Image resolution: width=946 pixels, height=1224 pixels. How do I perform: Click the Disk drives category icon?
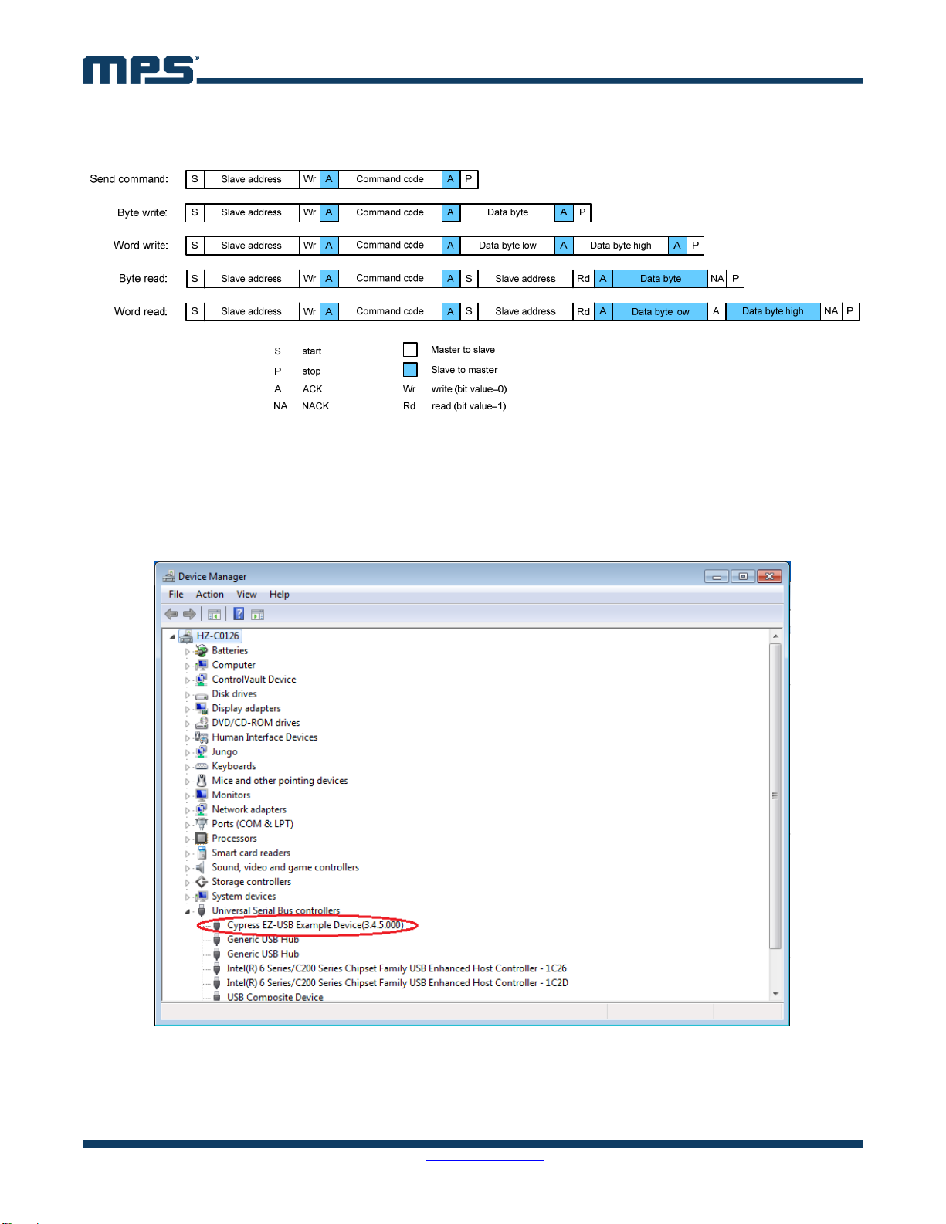202,693
